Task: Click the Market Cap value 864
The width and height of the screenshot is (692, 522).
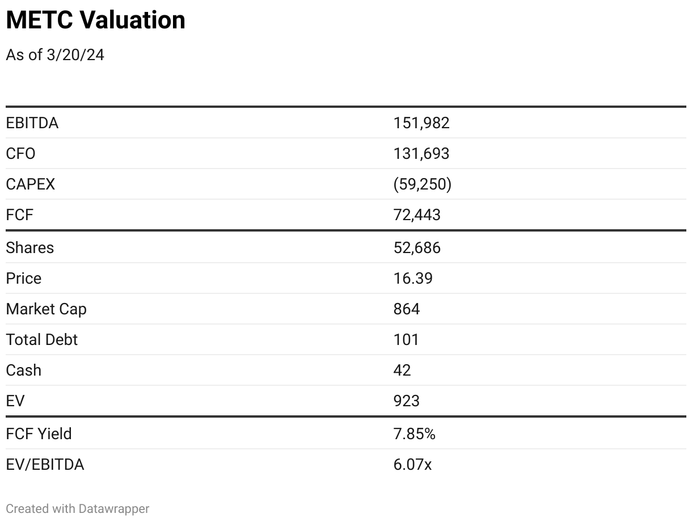Action: [407, 309]
